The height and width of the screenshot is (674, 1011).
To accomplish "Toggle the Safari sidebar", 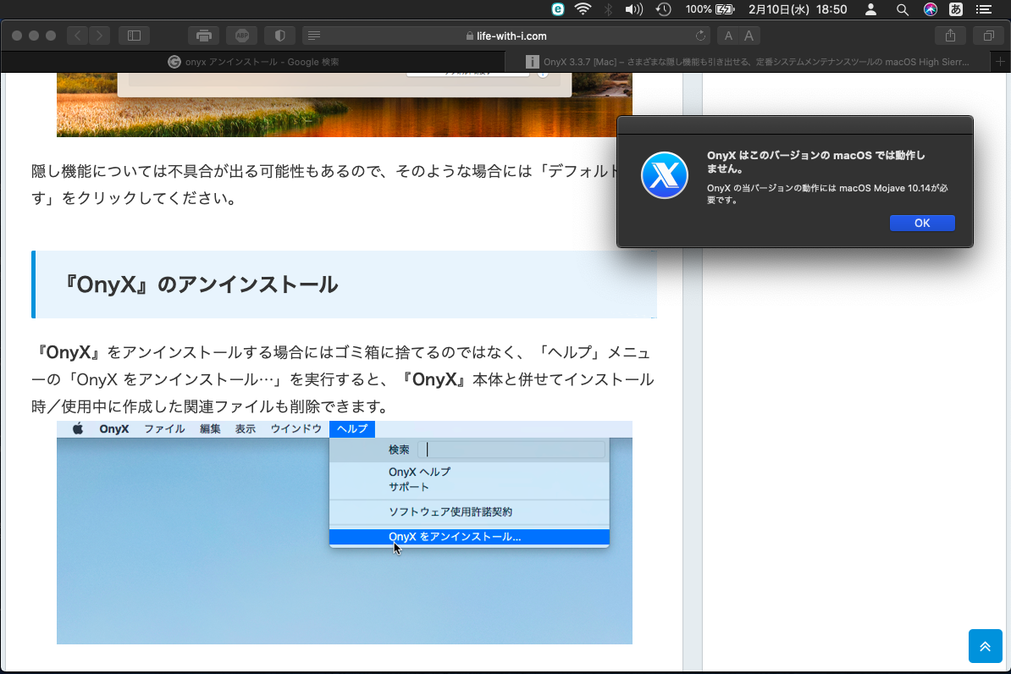I will (134, 36).
